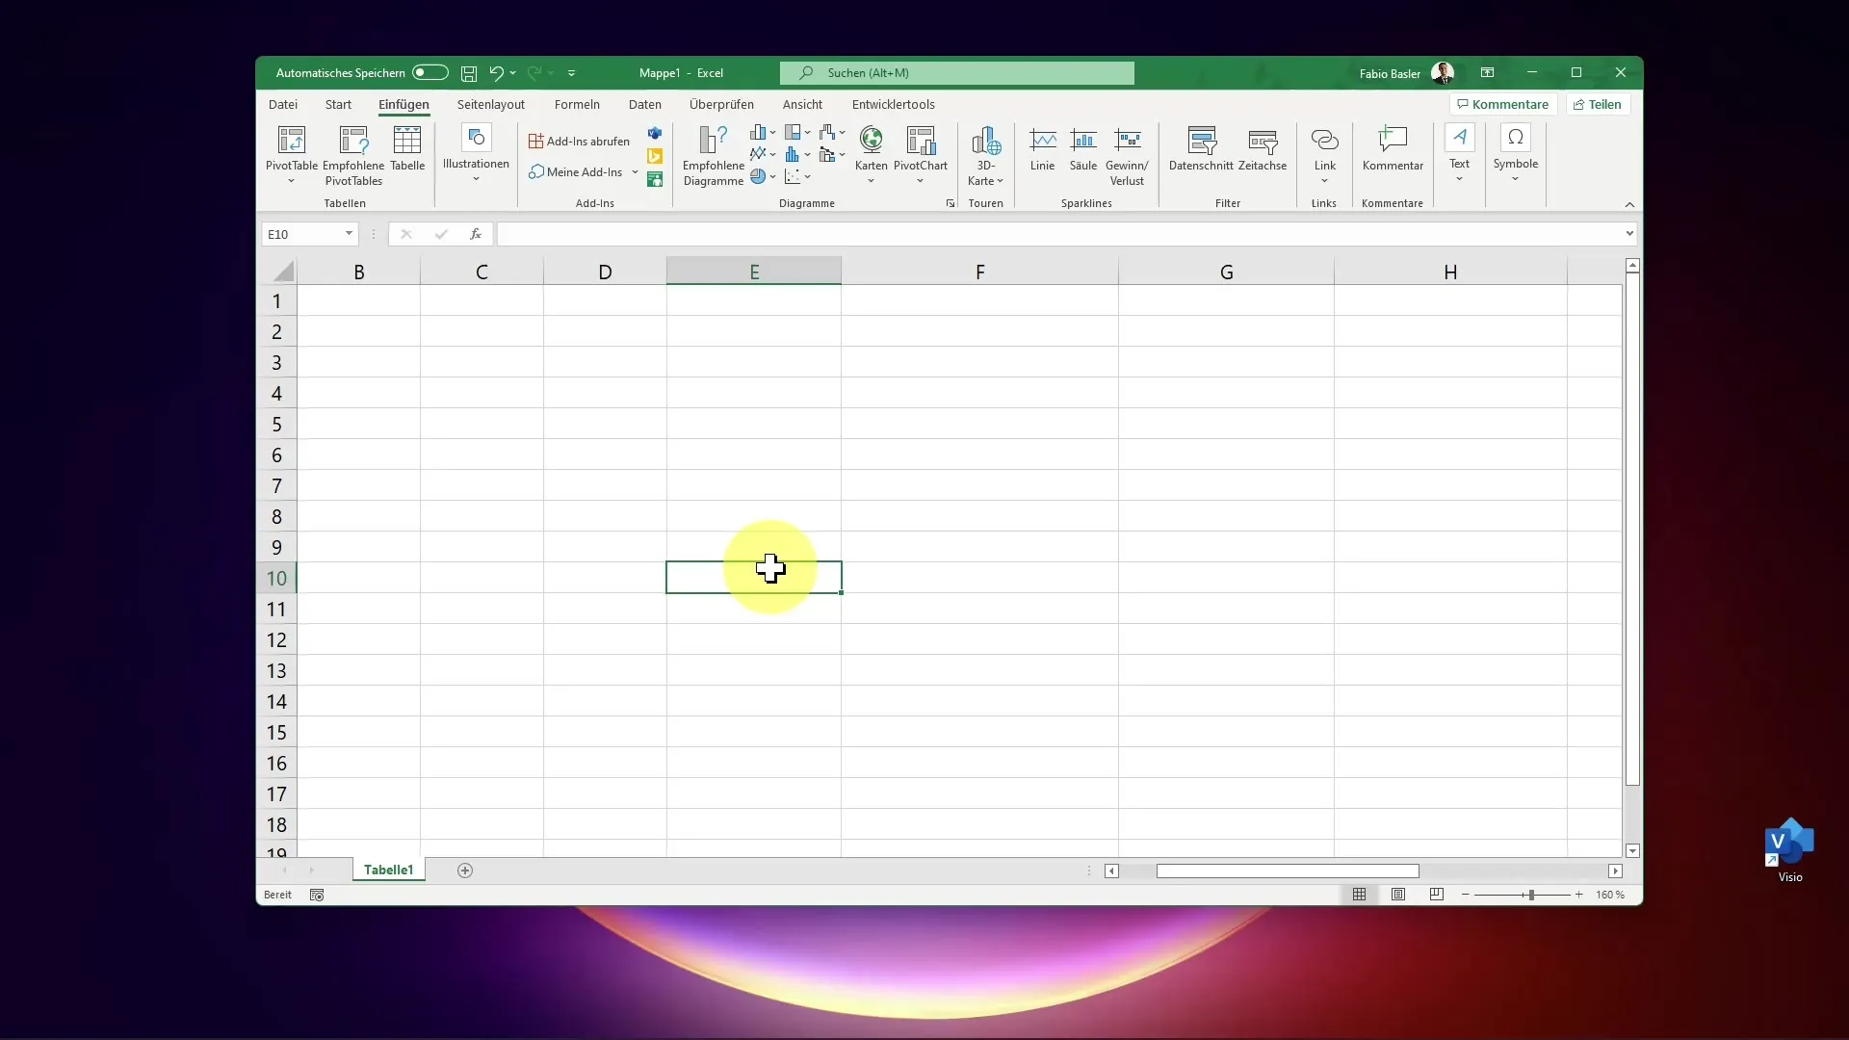Switch to the Überprüfen tab
The image size is (1849, 1040).
(x=721, y=104)
